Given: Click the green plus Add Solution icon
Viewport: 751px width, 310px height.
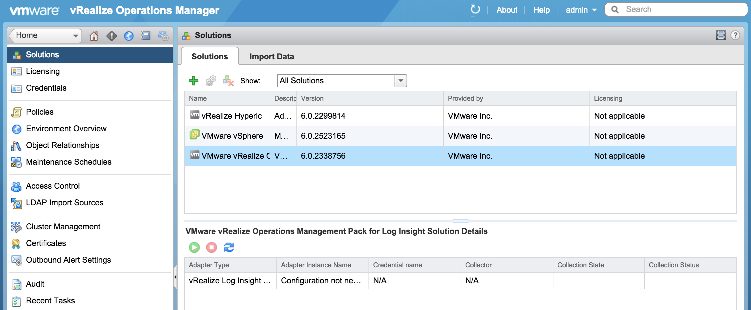Looking at the screenshot, I should (x=193, y=81).
